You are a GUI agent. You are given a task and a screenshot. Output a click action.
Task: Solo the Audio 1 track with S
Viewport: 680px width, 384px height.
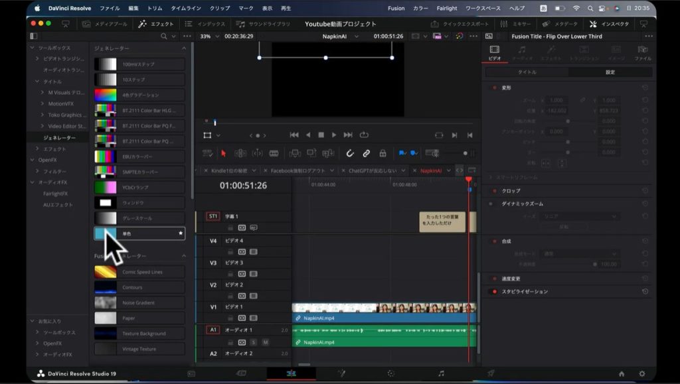click(254, 342)
